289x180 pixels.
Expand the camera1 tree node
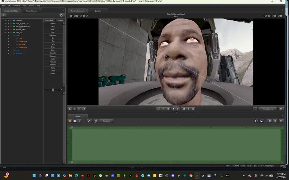point(11,20)
